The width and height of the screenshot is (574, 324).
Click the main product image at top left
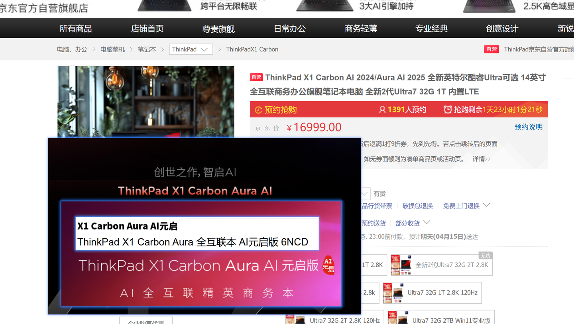146,102
